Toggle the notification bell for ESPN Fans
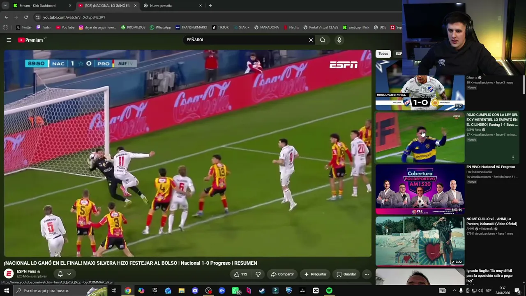526x296 pixels. tap(60, 274)
